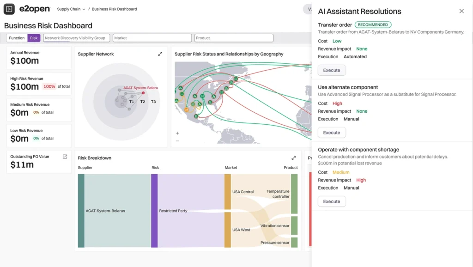
Task: Select the T2 tier label
Action: point(143,102)
